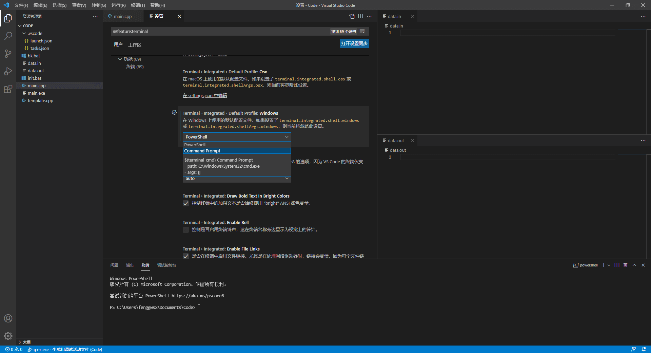Click the Accounts icon in activity bar
This screenshot has height=353, width=651.
[x=8, y=318]
